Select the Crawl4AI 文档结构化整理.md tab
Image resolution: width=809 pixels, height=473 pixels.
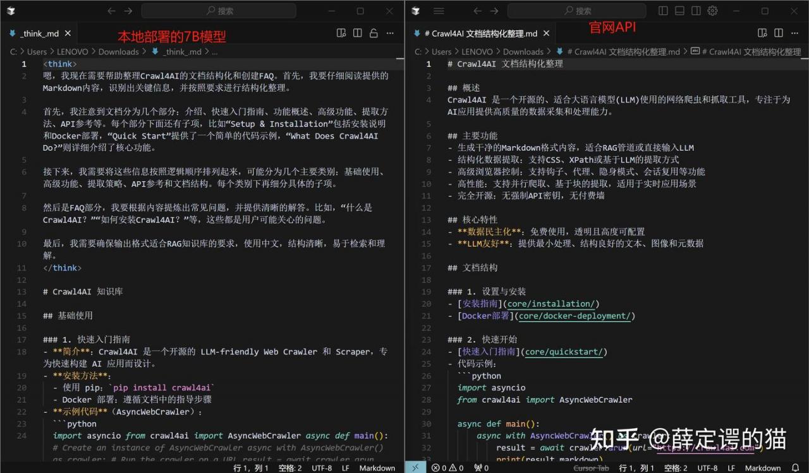[480, 33]
